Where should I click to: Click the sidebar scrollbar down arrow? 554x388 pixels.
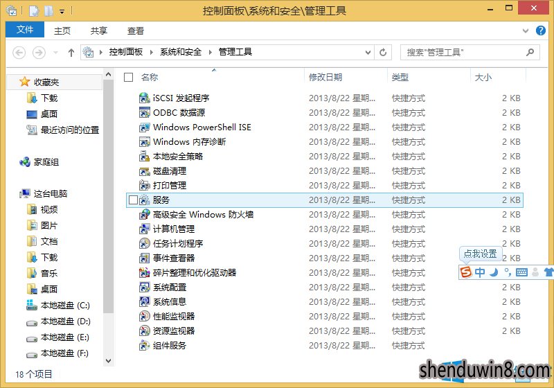coord(109,361)
